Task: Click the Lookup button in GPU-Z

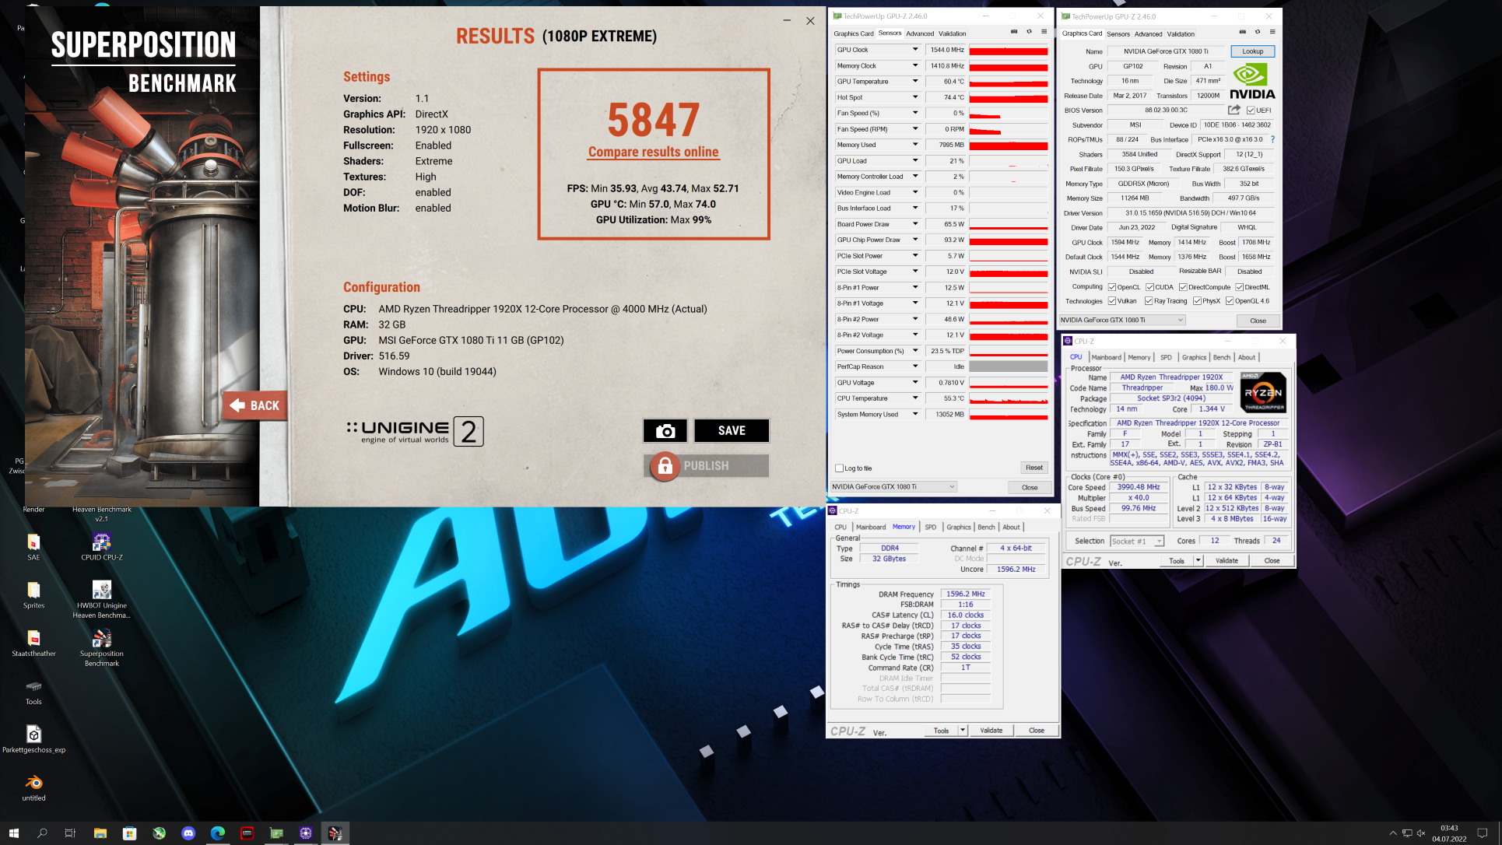Action: coord(1253,51)
